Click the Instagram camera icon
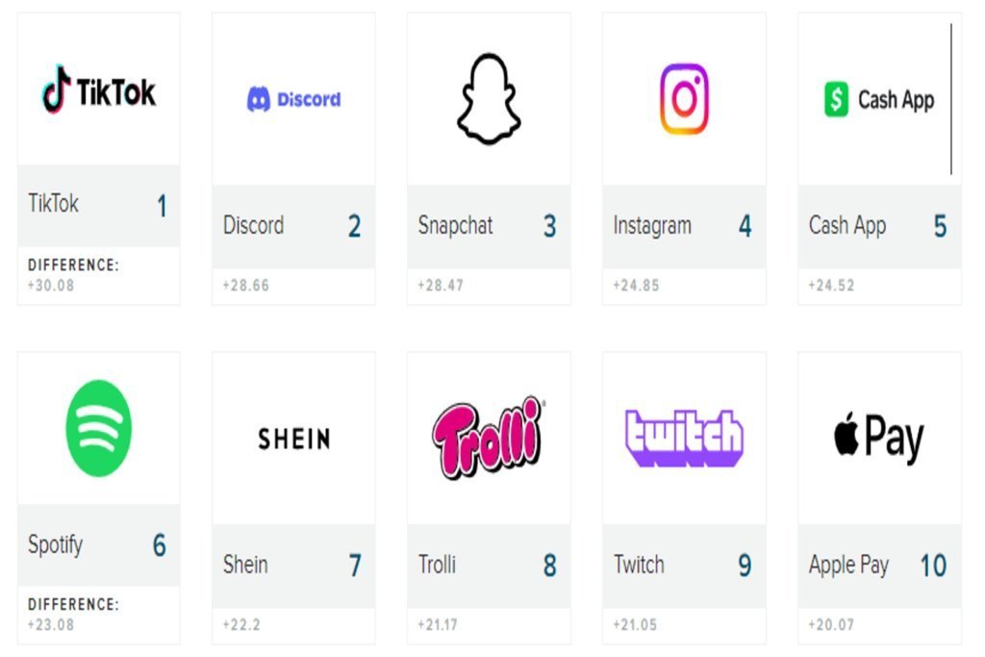Viewport: 985px width, 657px height. [x=684, y=99]
